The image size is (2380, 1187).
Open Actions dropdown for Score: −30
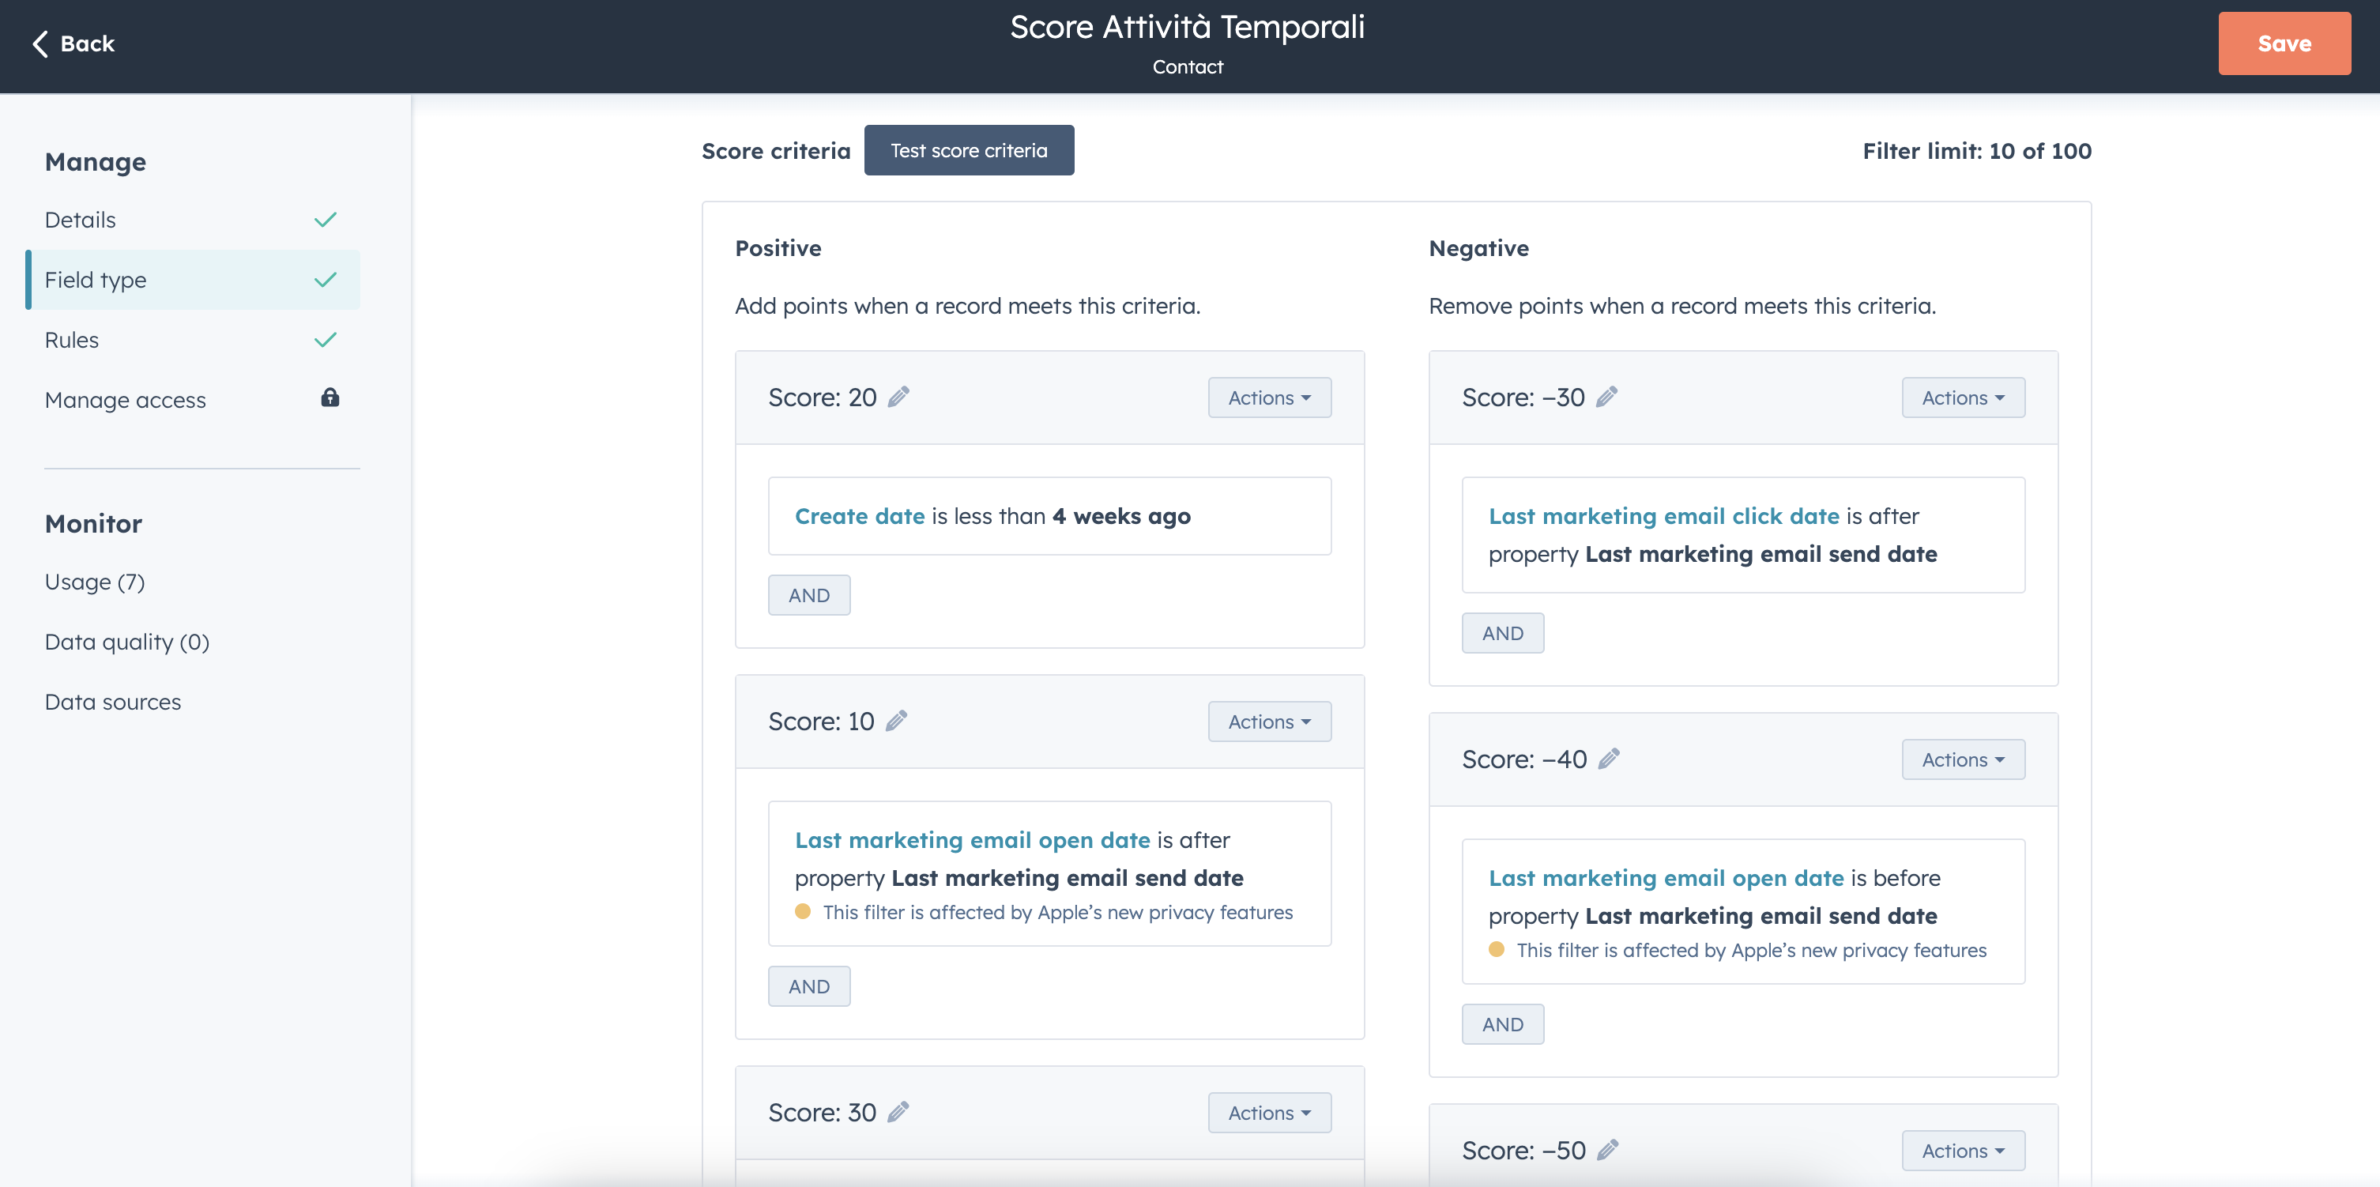pyautogui.click(x=1964, y=398)
